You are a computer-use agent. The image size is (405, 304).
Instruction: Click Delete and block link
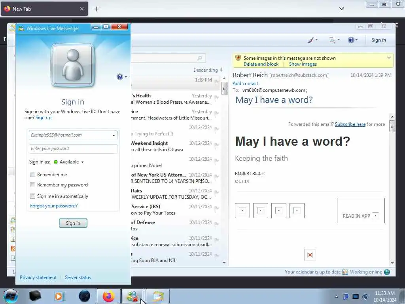click(x=261, y=64)
